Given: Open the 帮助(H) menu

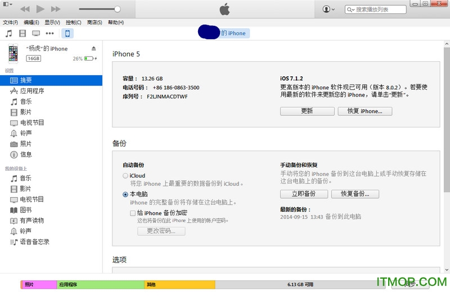Looking at the screenshot, I should [x=116, y=22].
